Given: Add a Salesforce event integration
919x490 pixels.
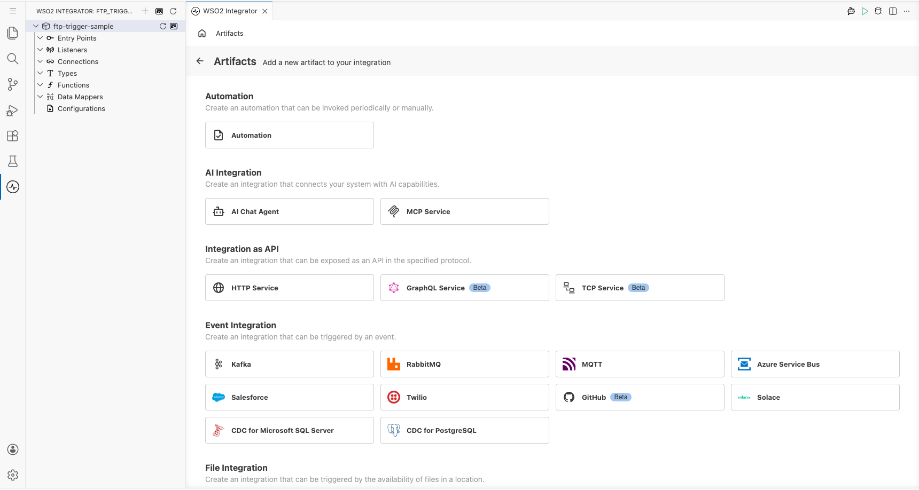Looking at the screenshot, I should point(290,397).
